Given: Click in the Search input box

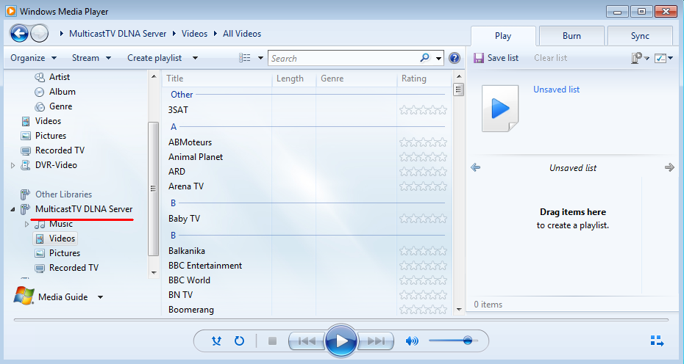Looking at the screenshot, I should coord(342,58).
